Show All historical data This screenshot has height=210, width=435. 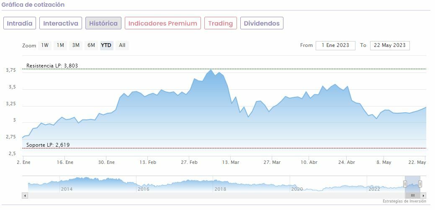[x=122, y=45]
